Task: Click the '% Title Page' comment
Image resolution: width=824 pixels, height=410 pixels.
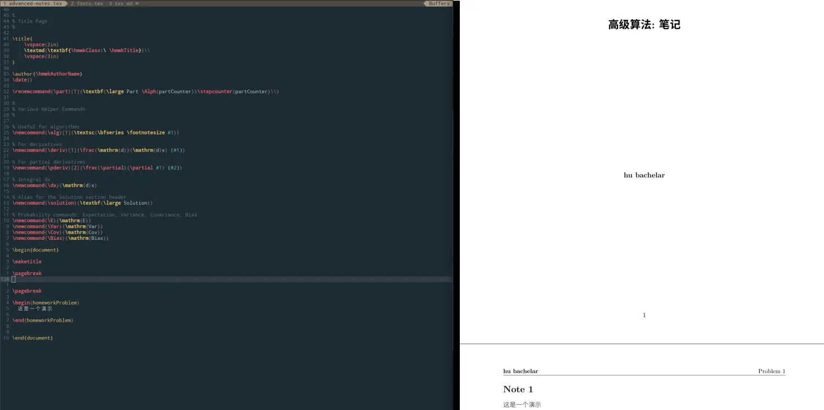Action: pos(30,21)
